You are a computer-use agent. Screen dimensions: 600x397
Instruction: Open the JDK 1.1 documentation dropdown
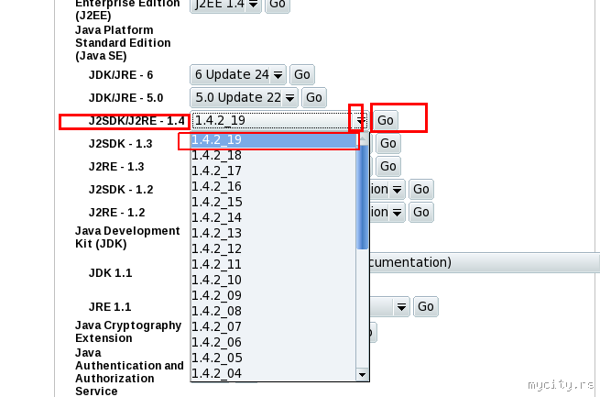(484, 262)
